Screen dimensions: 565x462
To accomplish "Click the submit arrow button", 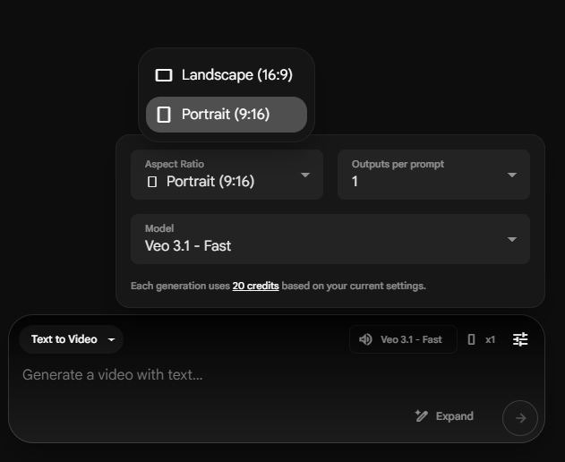I will pyautogui.click(x=520, y=418).
